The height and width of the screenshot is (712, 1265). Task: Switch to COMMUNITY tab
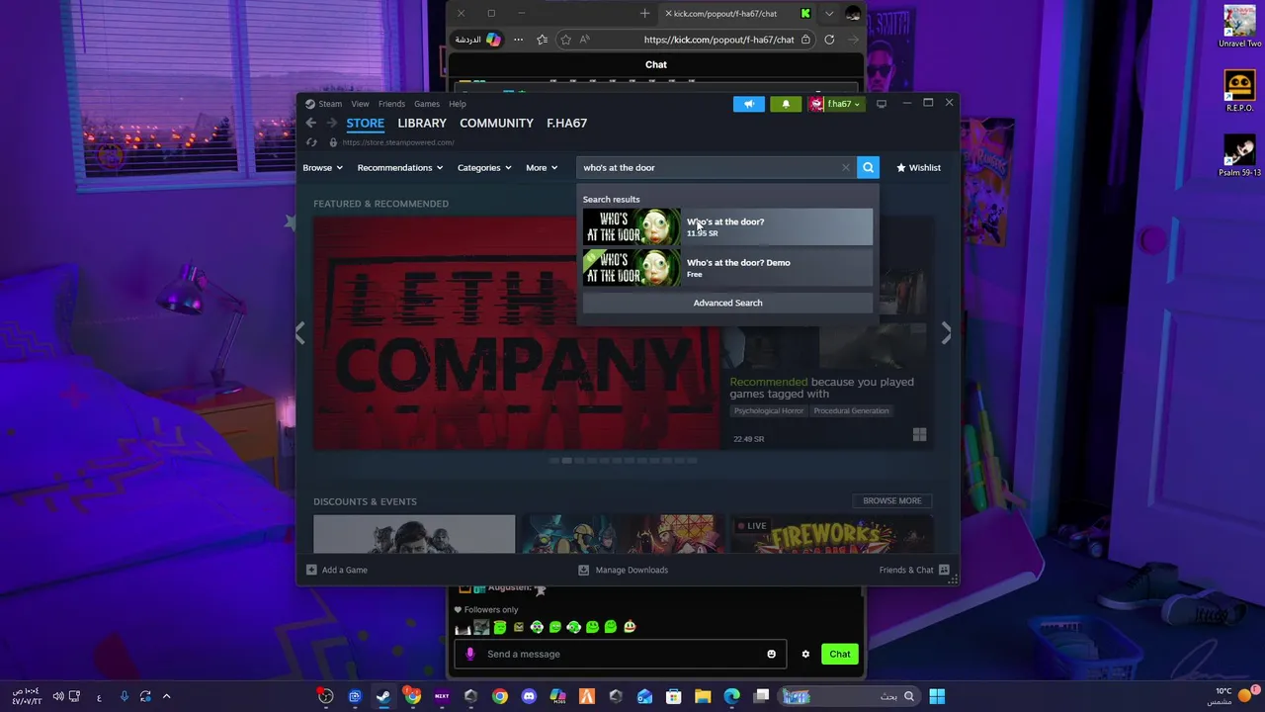[x=496, y=123]
